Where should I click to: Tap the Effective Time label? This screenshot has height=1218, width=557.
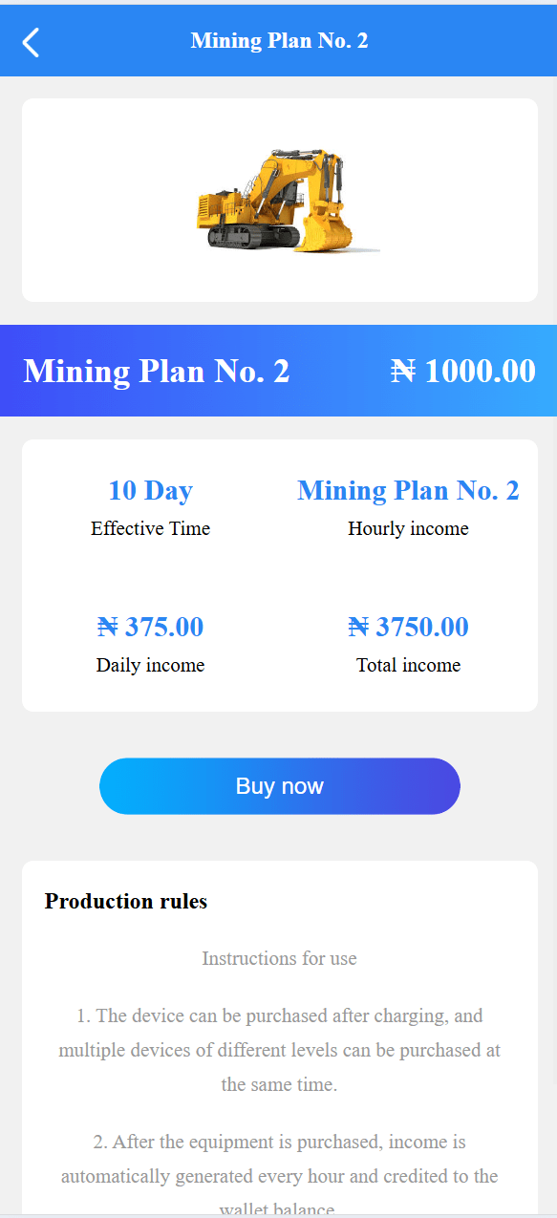pos(150,528)
